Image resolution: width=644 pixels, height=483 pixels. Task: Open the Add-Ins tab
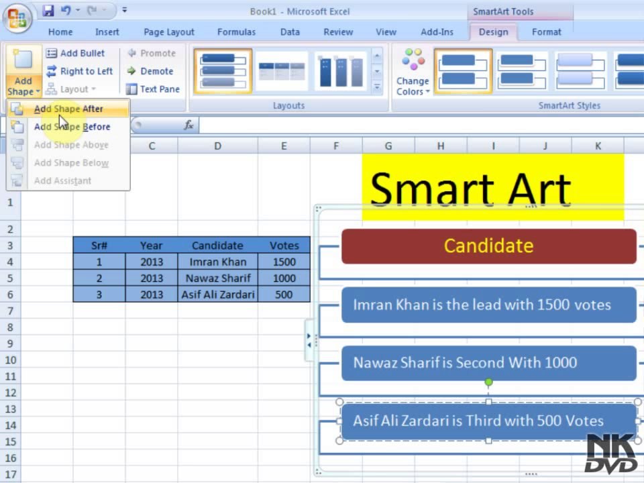click(x=437, y=32)
